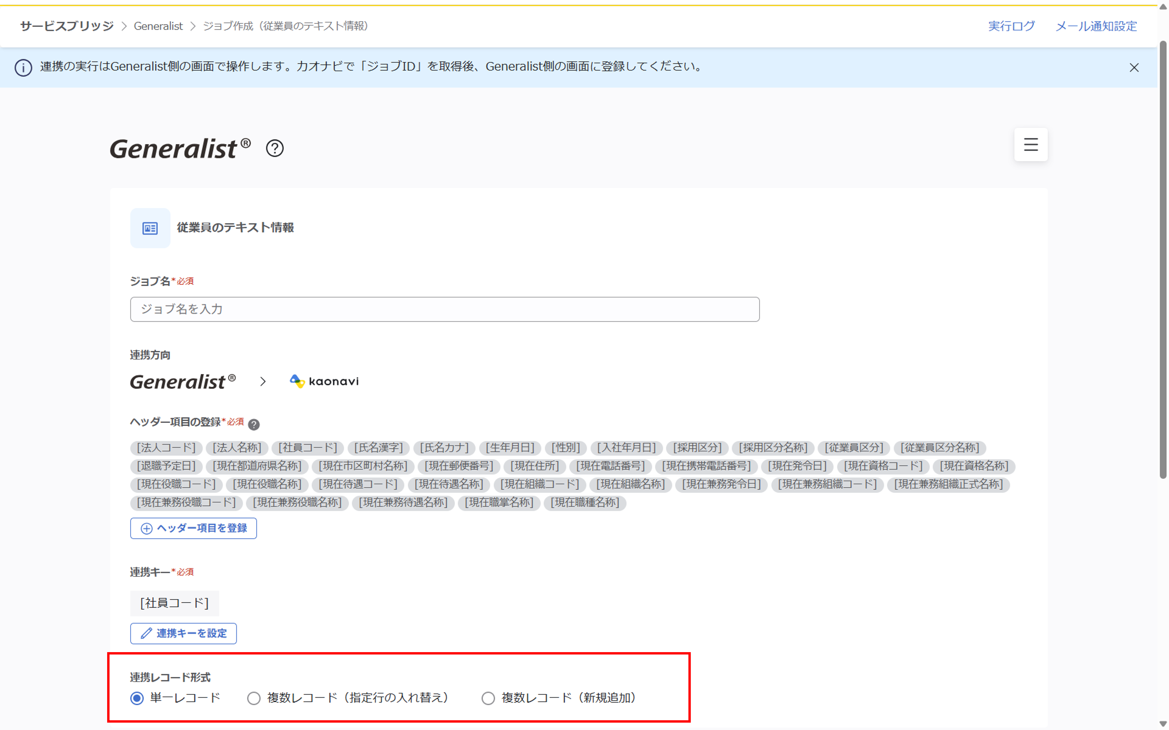
Task: Open メール通知設定 link
Action: (1095, 26)
